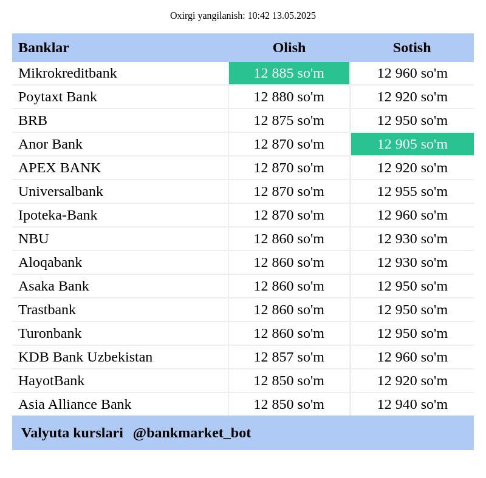Image resolution: width=486 pixels, height=478 pixels.
Task: Click the Olish column header
Action: tap(289, 48)
